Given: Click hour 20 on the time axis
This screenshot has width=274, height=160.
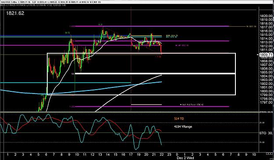Looking at the screenshot, I should pyautogui.click(x=146, y=155).
